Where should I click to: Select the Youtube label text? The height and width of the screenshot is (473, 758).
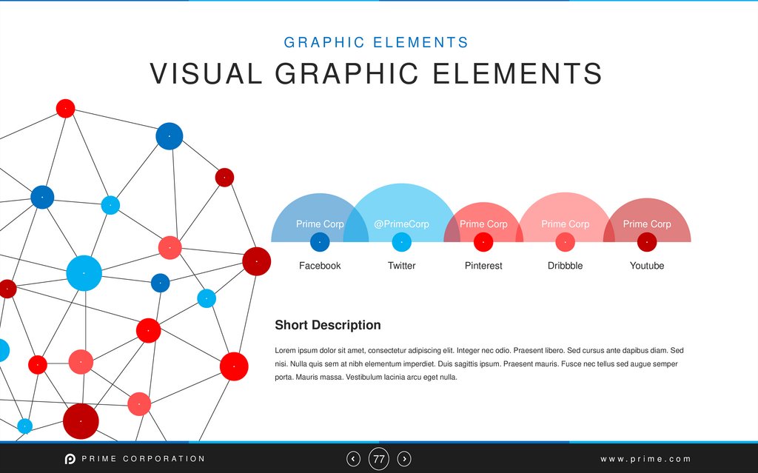647,266
